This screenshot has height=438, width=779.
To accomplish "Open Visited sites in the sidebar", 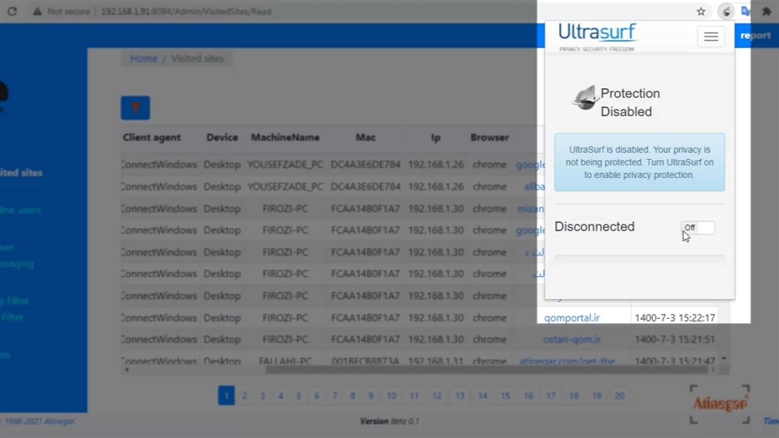I will [21, 173].
